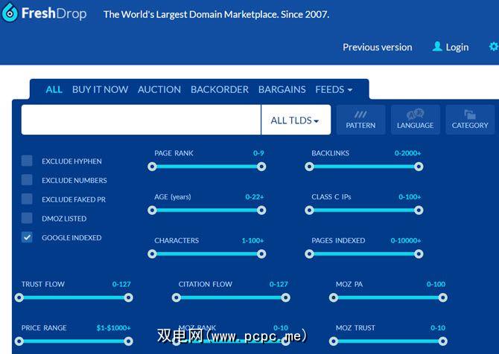
Task: Check the DMOZ Listed checkbox
Action: click(x=27, y=218)
